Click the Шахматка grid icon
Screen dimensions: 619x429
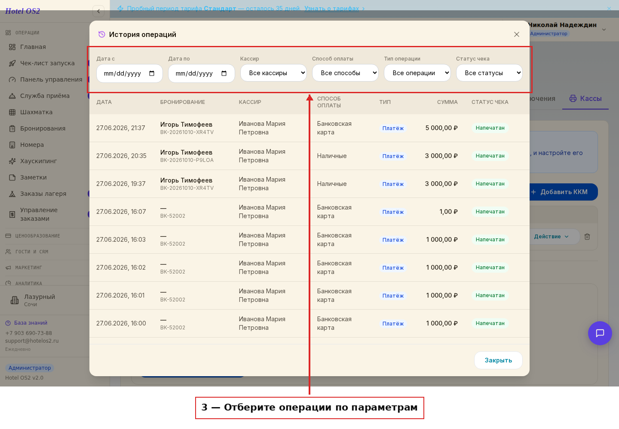tap(12, 112)
